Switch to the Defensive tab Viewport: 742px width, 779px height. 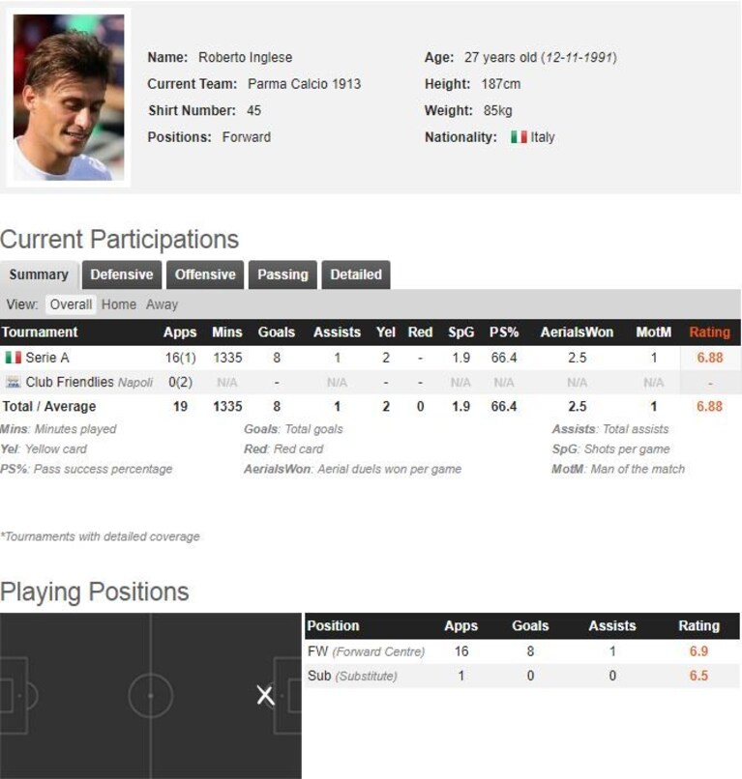[122, 274]
